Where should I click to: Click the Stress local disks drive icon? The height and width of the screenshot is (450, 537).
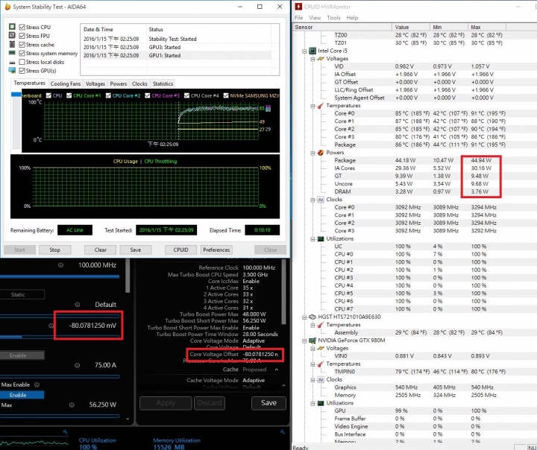tap(12, 62)
